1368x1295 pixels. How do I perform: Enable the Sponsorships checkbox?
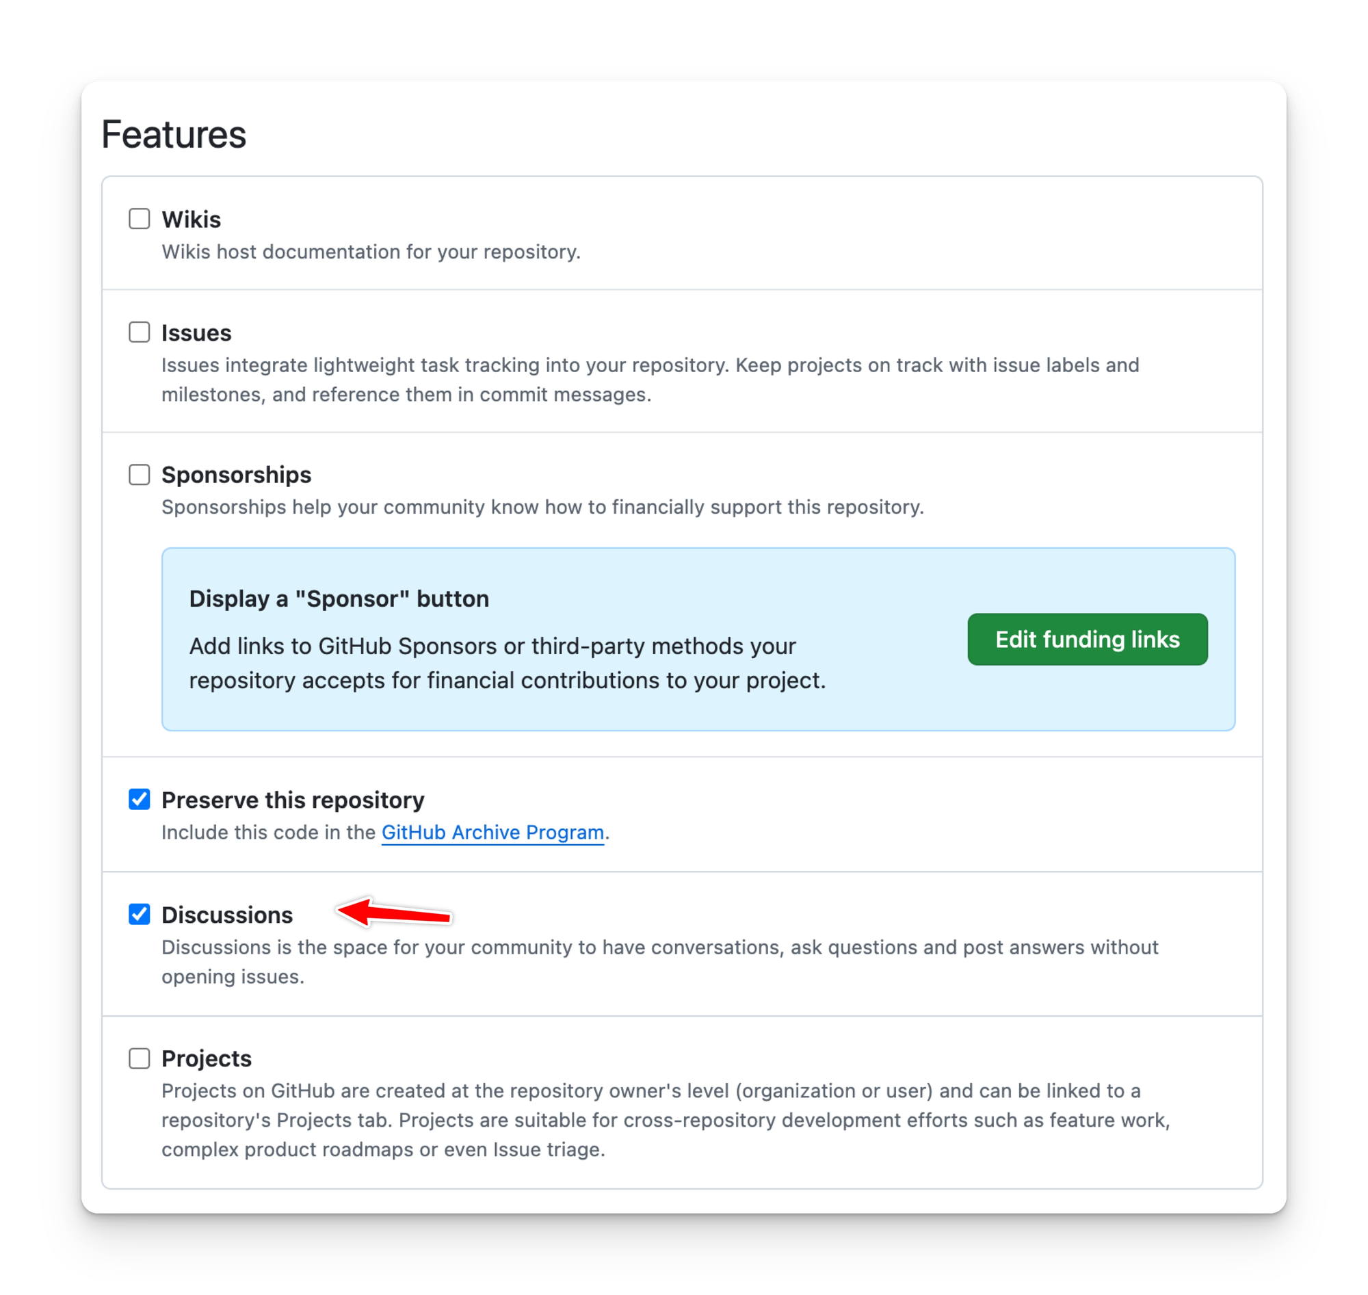pyautogui.click(x=140, y=474)
